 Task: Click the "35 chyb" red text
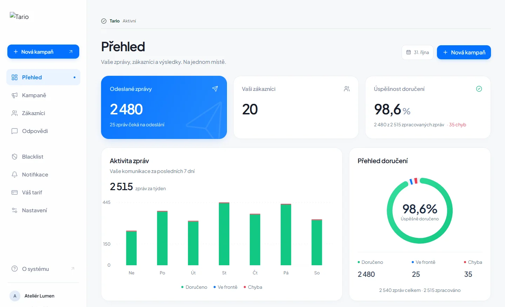(x=458, y=125)
